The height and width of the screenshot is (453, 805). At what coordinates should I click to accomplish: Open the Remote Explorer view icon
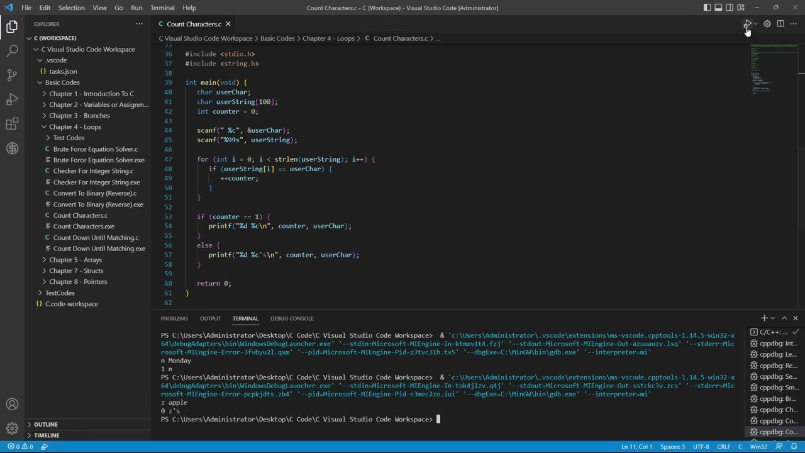point(12,148)
